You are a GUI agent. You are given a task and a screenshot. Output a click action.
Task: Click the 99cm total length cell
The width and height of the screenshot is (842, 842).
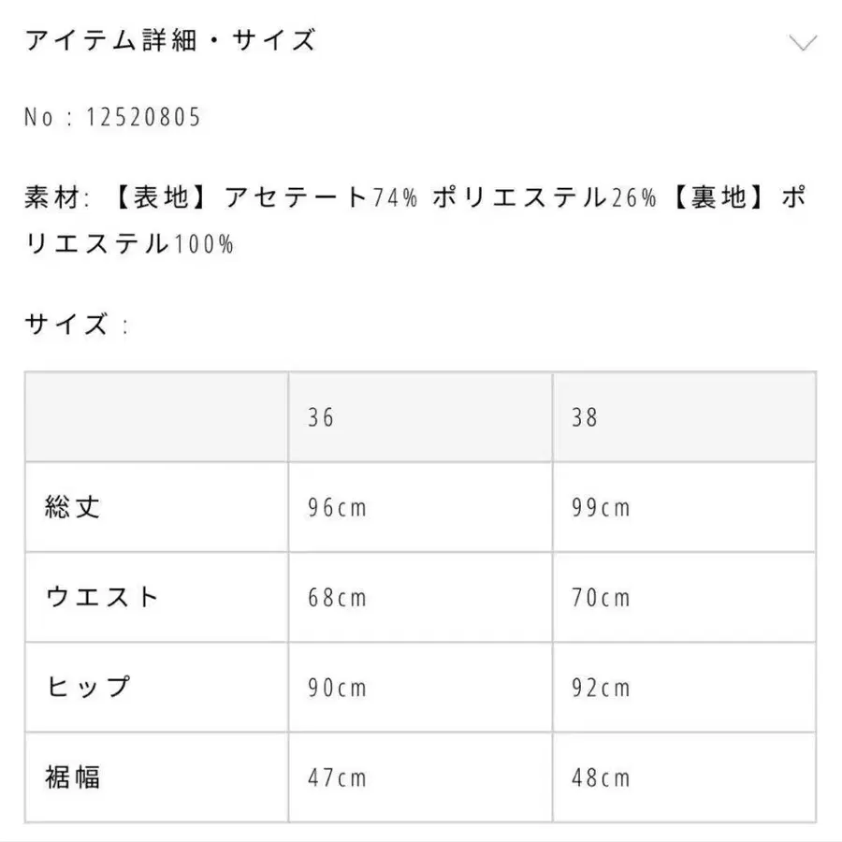tap(601, 507)
